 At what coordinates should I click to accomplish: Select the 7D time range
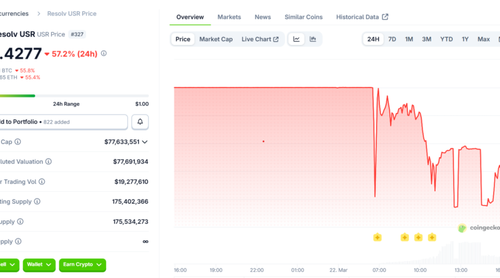click(392, 39)
